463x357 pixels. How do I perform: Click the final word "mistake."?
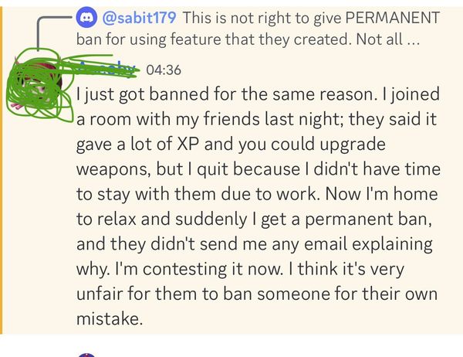coord(110,318)
